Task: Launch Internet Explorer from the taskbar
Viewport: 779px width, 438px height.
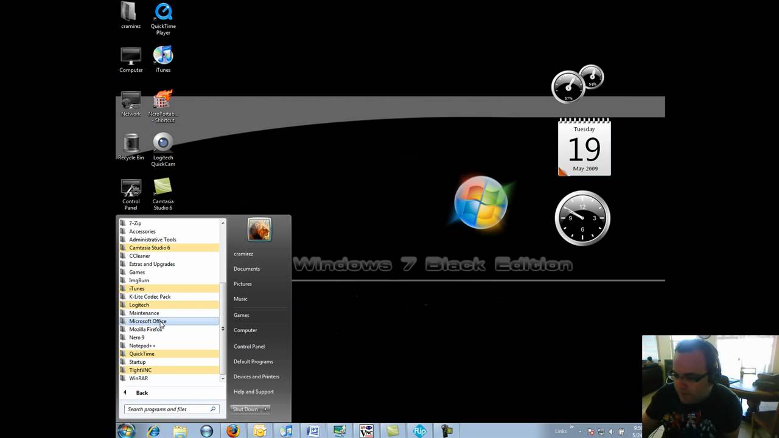Action: point(153,431)
